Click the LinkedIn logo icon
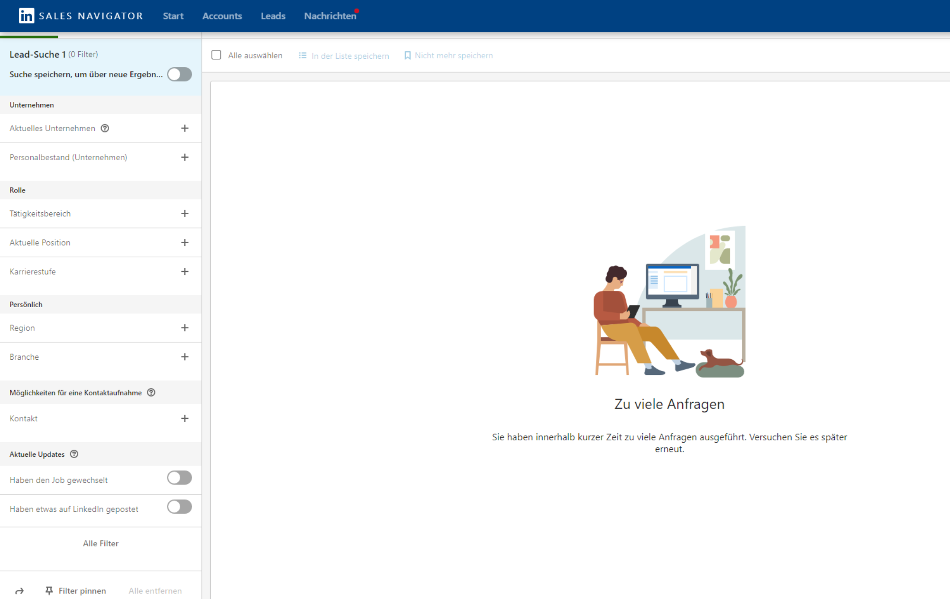 pyautogui.click(x=26, y=16)
